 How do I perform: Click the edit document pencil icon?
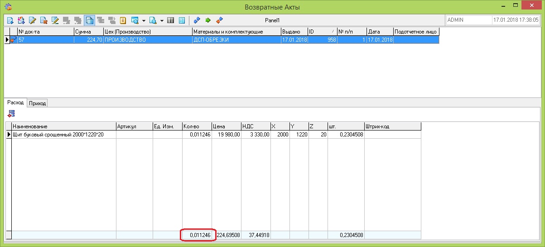tap(32, 20)
